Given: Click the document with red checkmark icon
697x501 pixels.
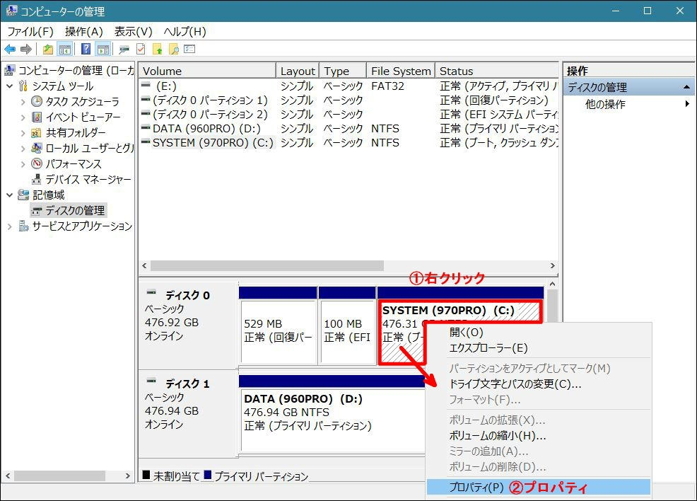Looking at the screenshot, I should coord(141,49).
